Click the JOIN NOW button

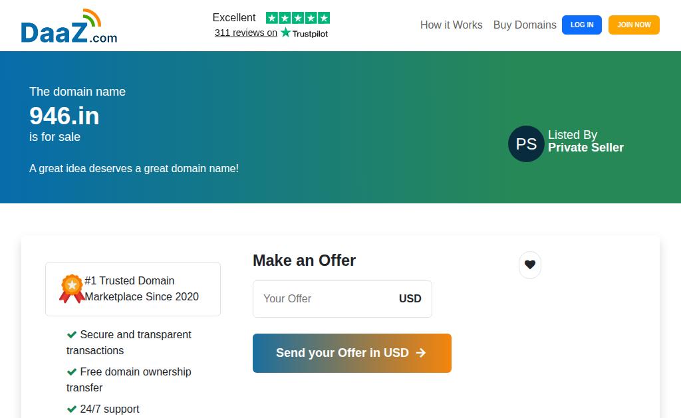[x=634, y=25]
